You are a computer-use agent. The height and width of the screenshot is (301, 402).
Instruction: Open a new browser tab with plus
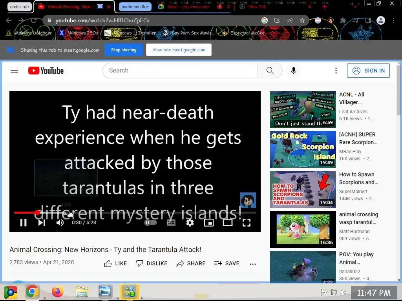[325, 7]
